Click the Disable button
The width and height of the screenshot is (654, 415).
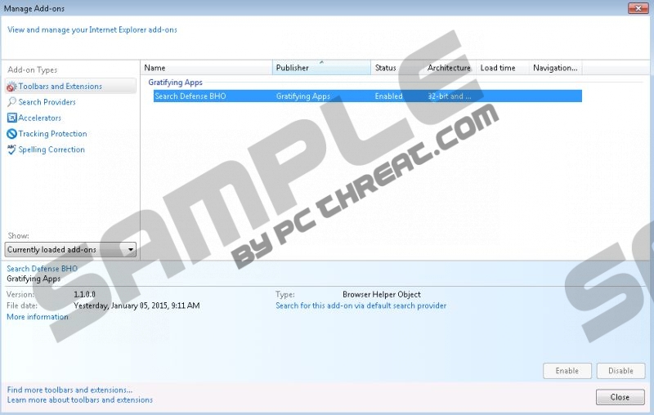tap(620, 371)
